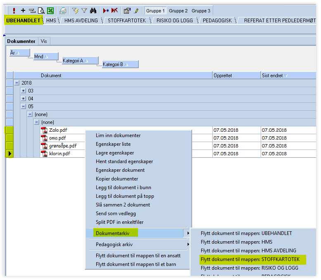The width and height of the screenshot is (321, 280).
Task: Click the PDF icon of Zalo.pdf
Action: click(44, 130)
